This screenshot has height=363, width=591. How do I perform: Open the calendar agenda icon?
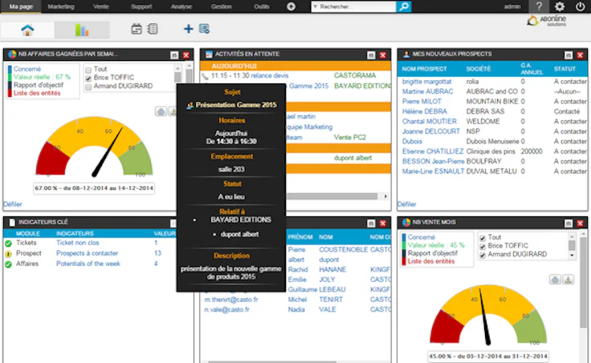pyautogui.click(x=137, y=29)
